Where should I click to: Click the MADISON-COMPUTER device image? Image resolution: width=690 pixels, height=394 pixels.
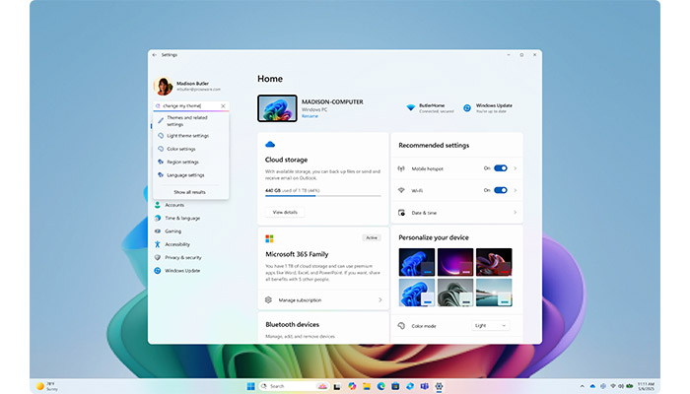click(277, 108)
